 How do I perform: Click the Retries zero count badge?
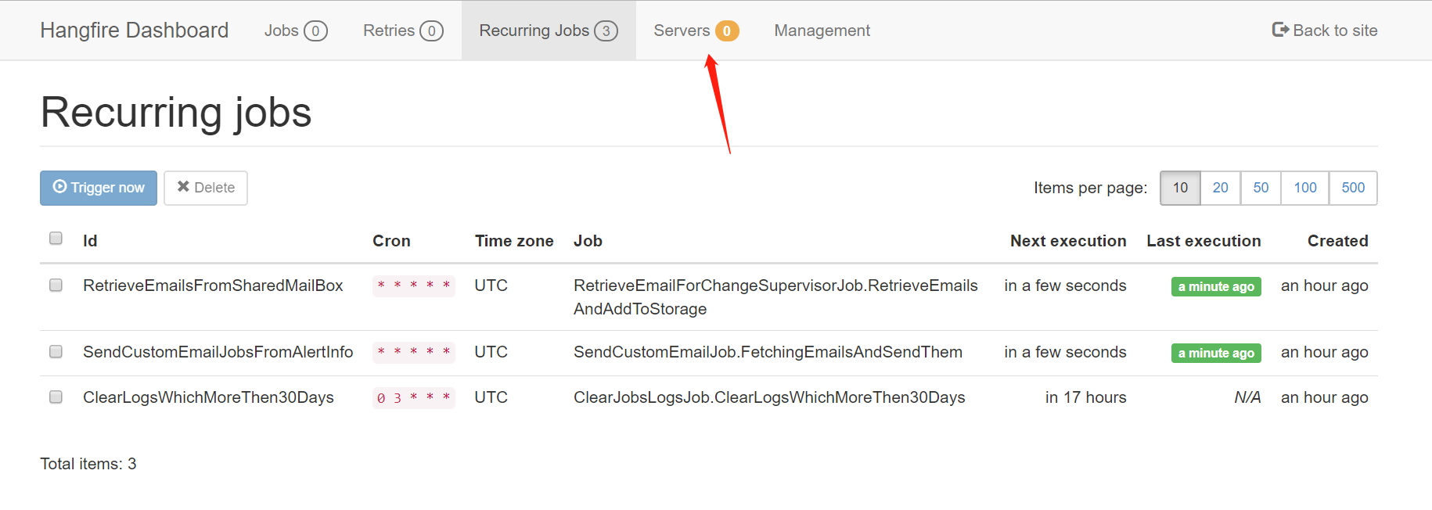(432, 31)
